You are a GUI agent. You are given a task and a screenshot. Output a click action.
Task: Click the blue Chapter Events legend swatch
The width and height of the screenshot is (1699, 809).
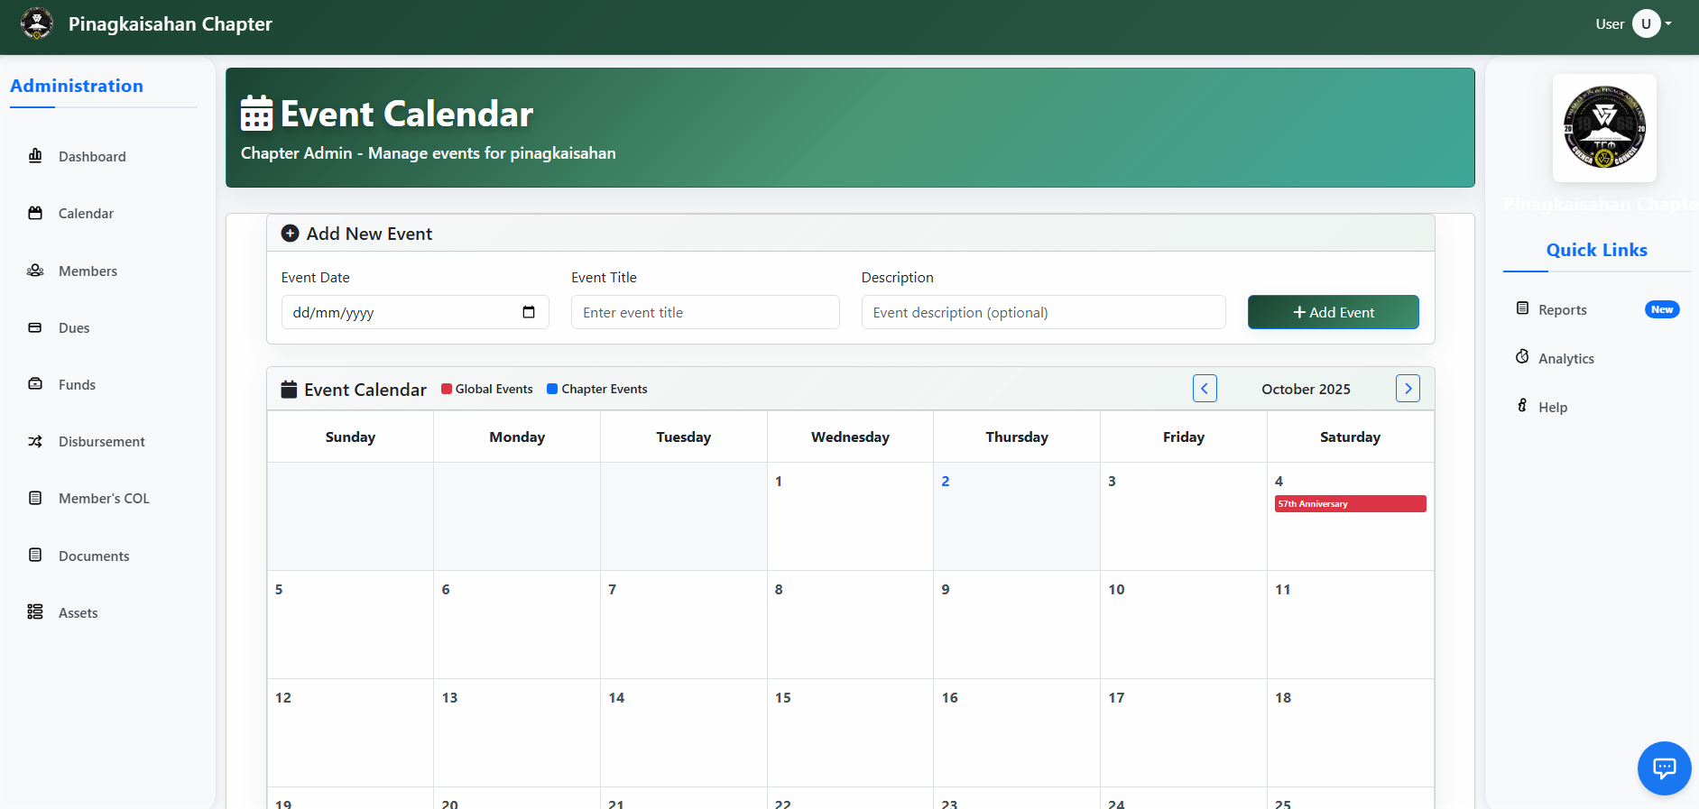pyautogui.click(x=552, y=389)
